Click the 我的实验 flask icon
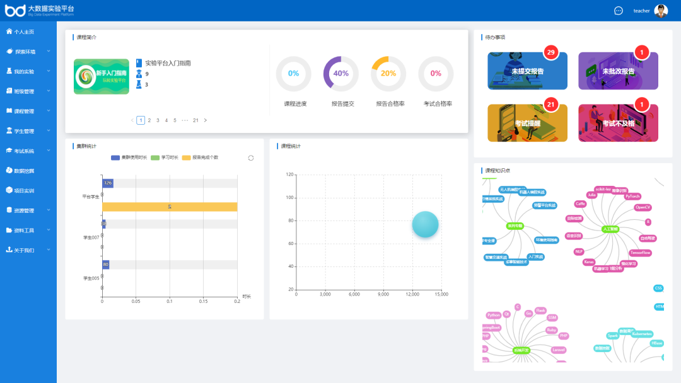This screenshot has height=383, width=681. pyautogui.click(x=9, y=71)
